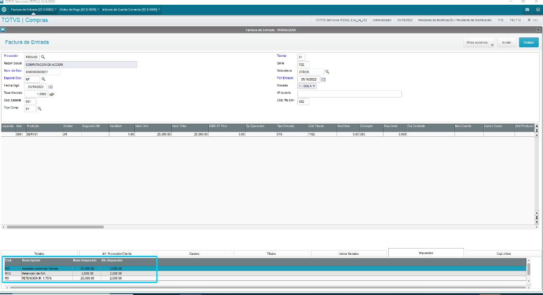Viewport: 543px width, 295px height.
Task: Open the Moneda 1 - DOLA dropdown
Action: 307,86
